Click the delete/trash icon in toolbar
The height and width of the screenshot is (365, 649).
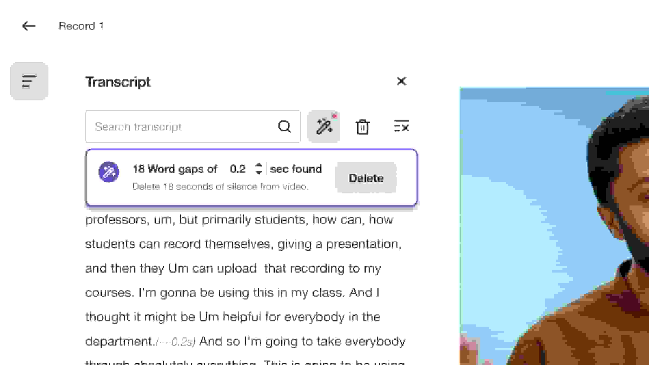(x=362, y=127)
